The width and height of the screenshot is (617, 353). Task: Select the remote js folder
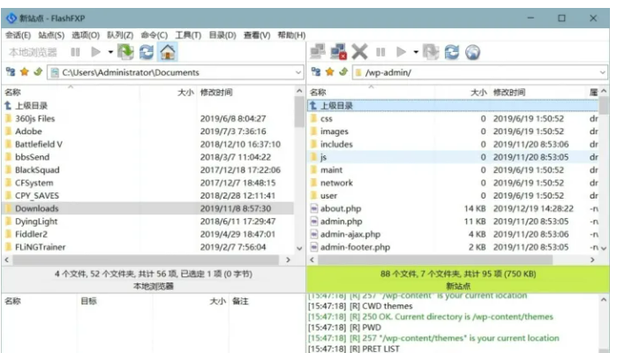453,157
